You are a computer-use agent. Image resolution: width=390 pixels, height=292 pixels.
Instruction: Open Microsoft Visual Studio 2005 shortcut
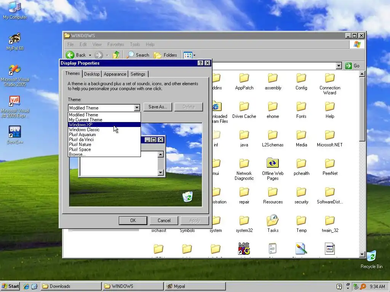(15, 75)
